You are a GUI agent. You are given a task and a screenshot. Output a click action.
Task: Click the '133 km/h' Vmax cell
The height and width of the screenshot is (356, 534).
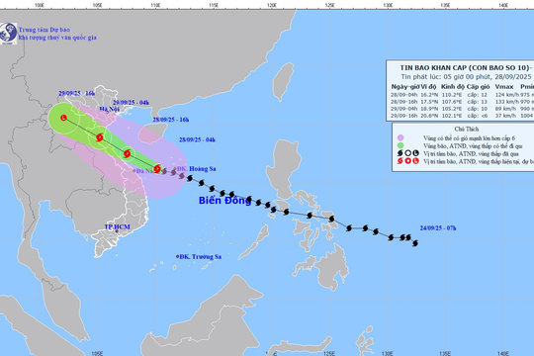click(x=507, y=102)
